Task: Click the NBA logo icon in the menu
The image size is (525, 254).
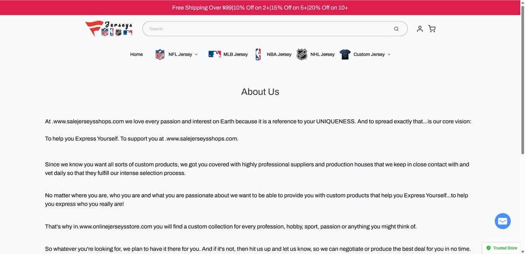Action: 258,54
